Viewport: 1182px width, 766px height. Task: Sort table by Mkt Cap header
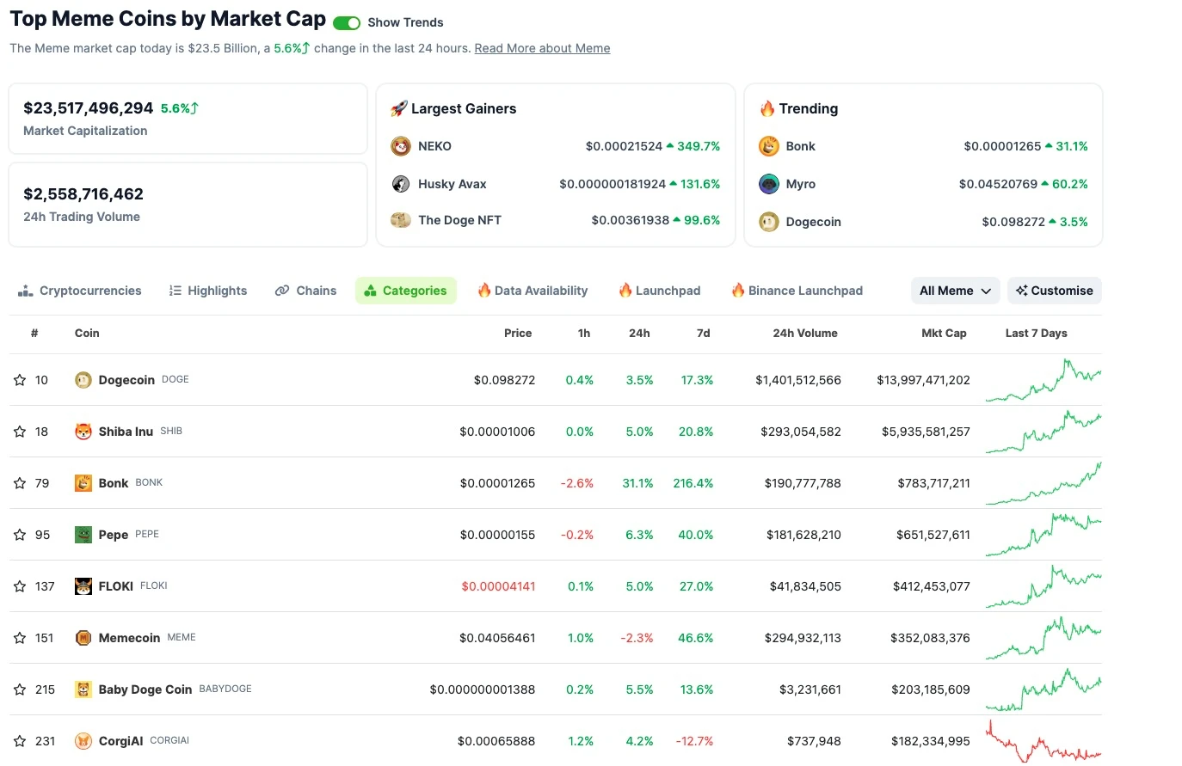[944, 334]
